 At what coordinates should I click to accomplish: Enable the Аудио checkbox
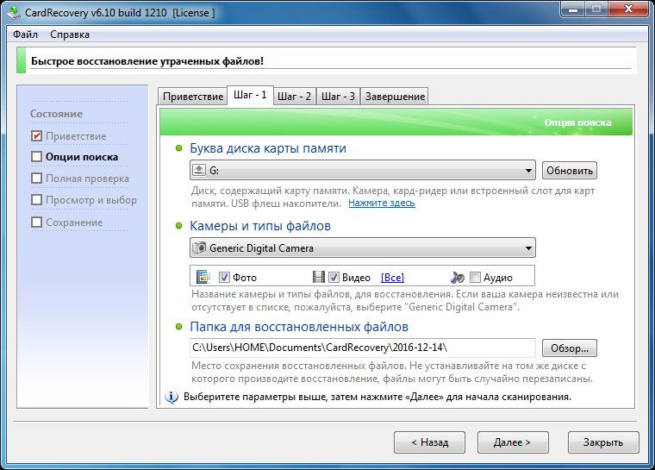point(475,277)
